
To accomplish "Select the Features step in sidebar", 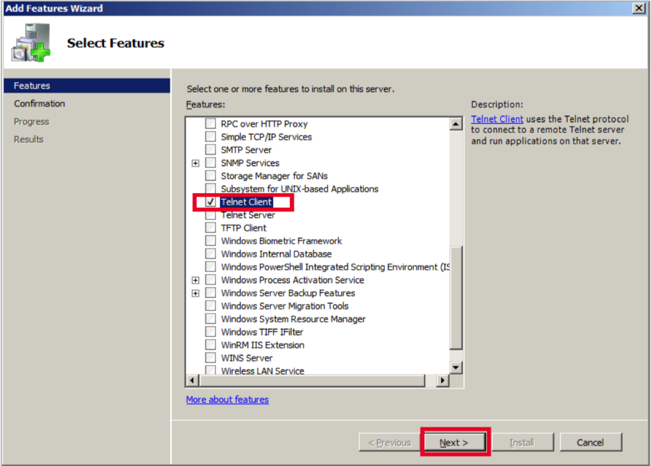I will 86,86.
